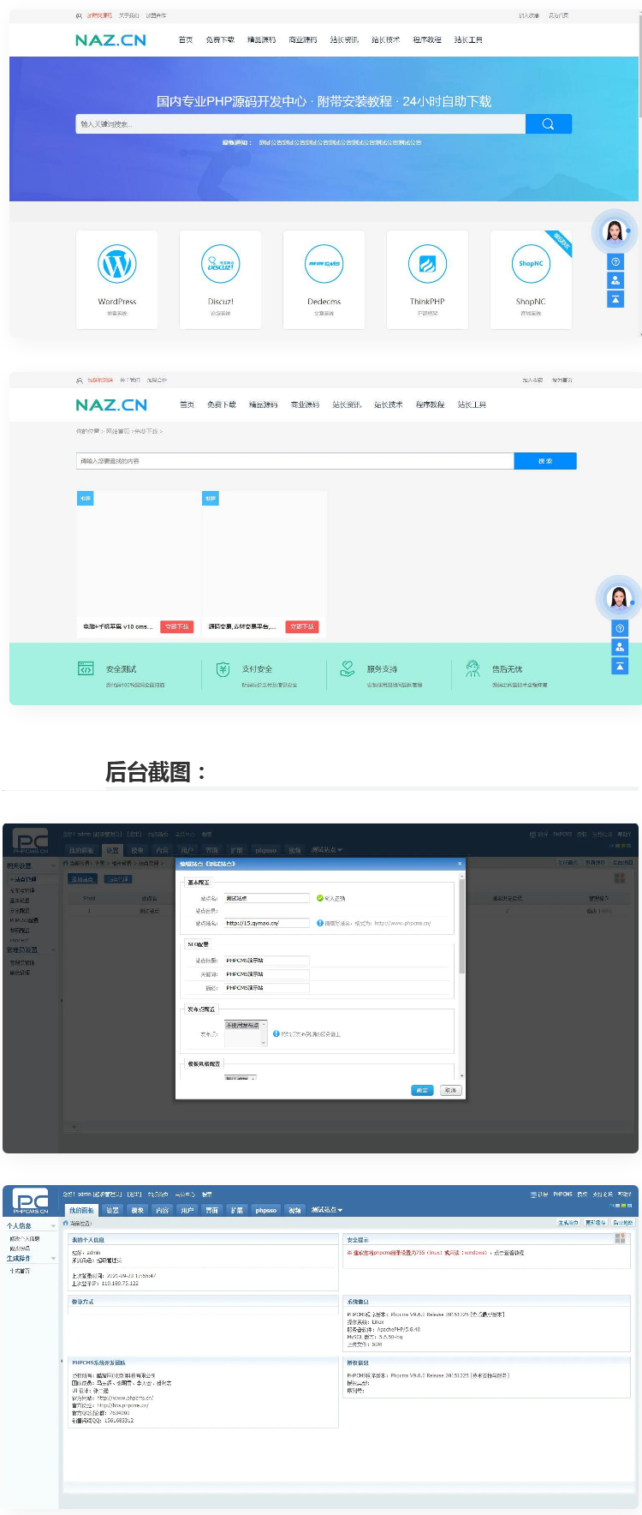
Task: Click the customer service avatar in first page
Action: click(614, 231)
